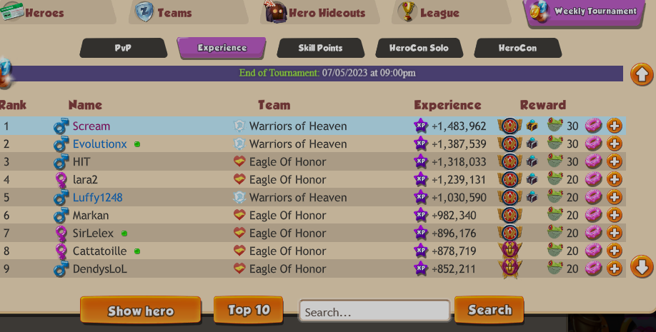Expand reward details for DendysLoL row
656x332 pixels.
614,268
